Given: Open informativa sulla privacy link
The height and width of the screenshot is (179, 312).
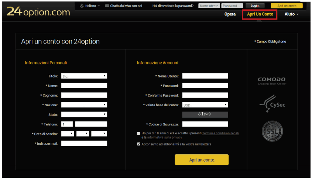Looking at the screenshot, I should [x=165, y=137].
